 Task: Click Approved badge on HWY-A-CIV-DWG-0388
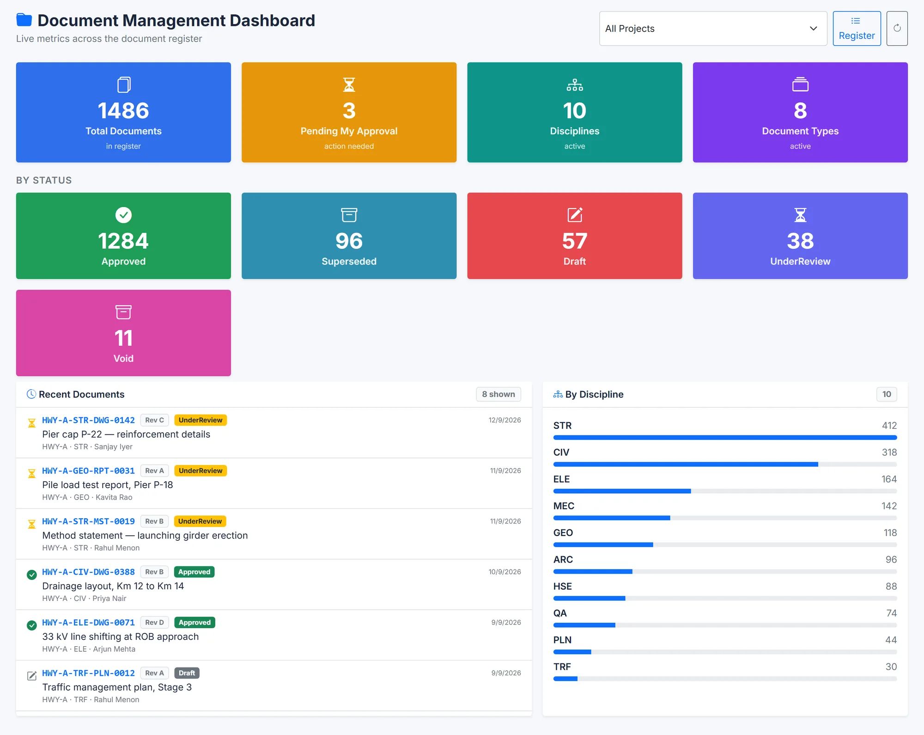coord(194,572)
